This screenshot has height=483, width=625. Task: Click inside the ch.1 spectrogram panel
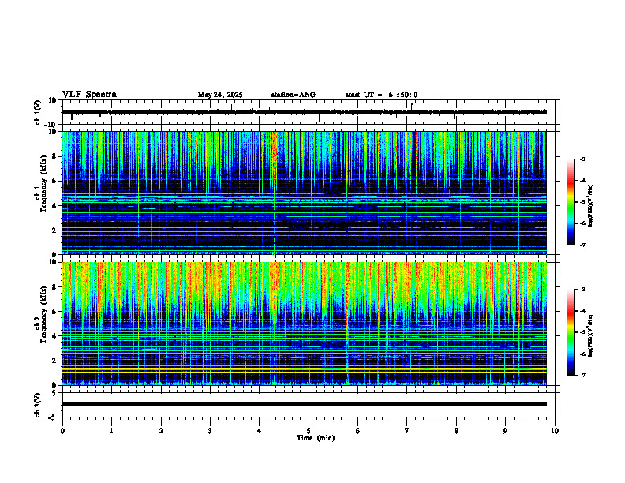click(x=305, y=193)
